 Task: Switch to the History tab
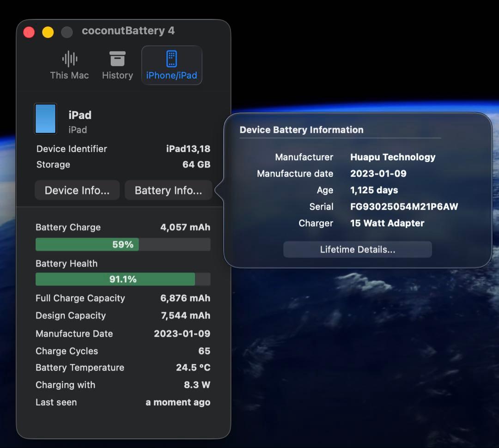tap(117, 65)
